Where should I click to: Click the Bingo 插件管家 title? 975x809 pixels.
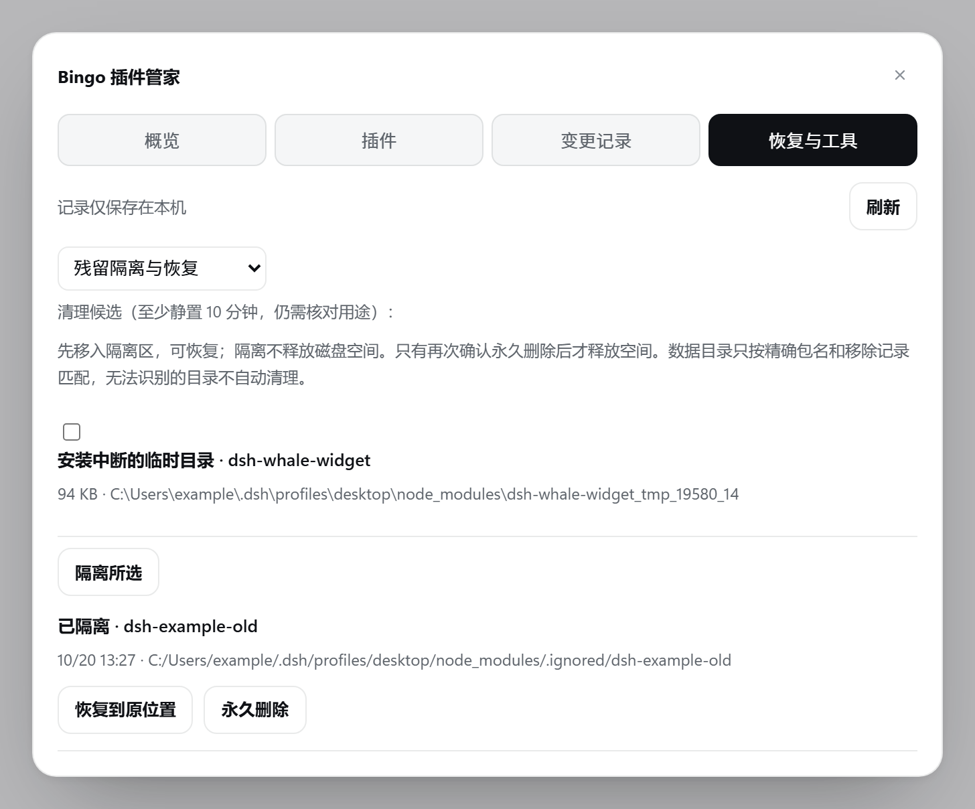point(119,77)
